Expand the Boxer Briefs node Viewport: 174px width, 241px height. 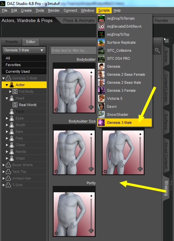pyautogui.click(x=4, y=165)
